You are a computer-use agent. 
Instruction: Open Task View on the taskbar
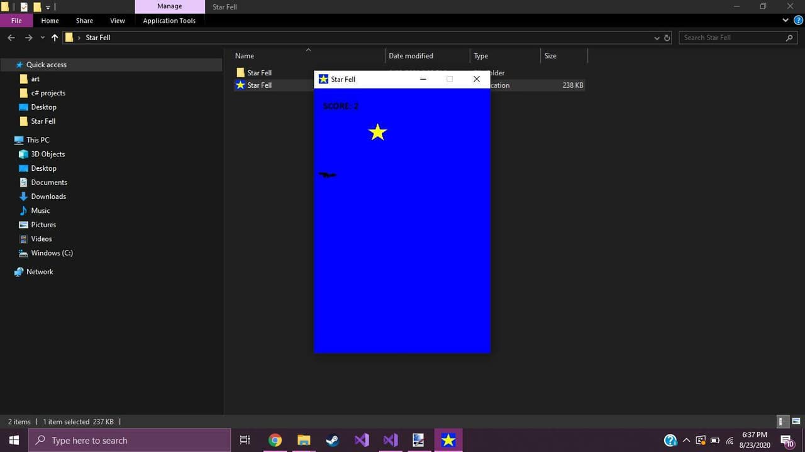[245, 440]
